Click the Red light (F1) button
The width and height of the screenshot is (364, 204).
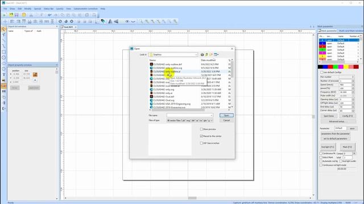(x=328, y=147)
